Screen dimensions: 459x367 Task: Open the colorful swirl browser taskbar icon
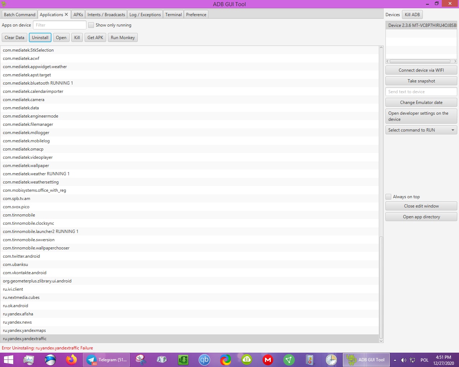[x=226, y=359]
